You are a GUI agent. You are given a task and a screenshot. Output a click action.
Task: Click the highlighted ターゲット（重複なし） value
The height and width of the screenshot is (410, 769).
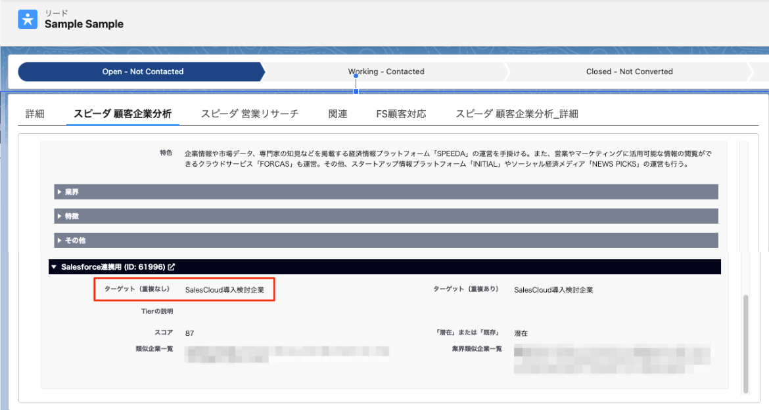pos(224,289)
